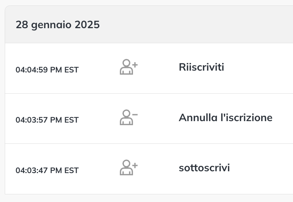The image size is (293, 202).
Task: Click the word l'iscrizione in the unsubscribe row
Action: pos(247,117)
